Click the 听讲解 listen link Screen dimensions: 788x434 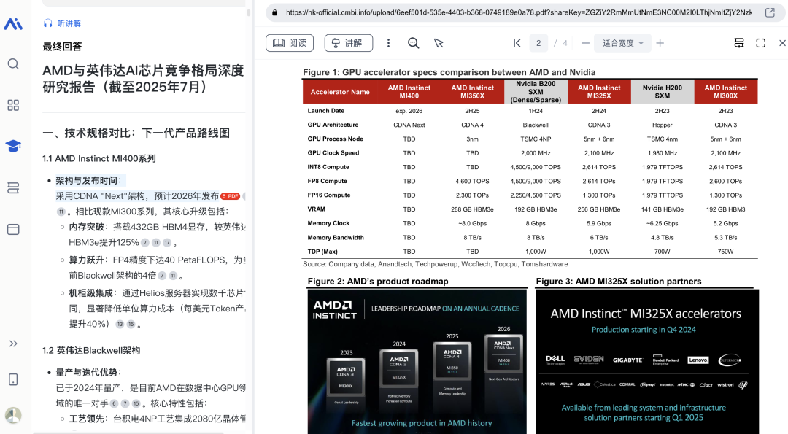click(62, 23)
